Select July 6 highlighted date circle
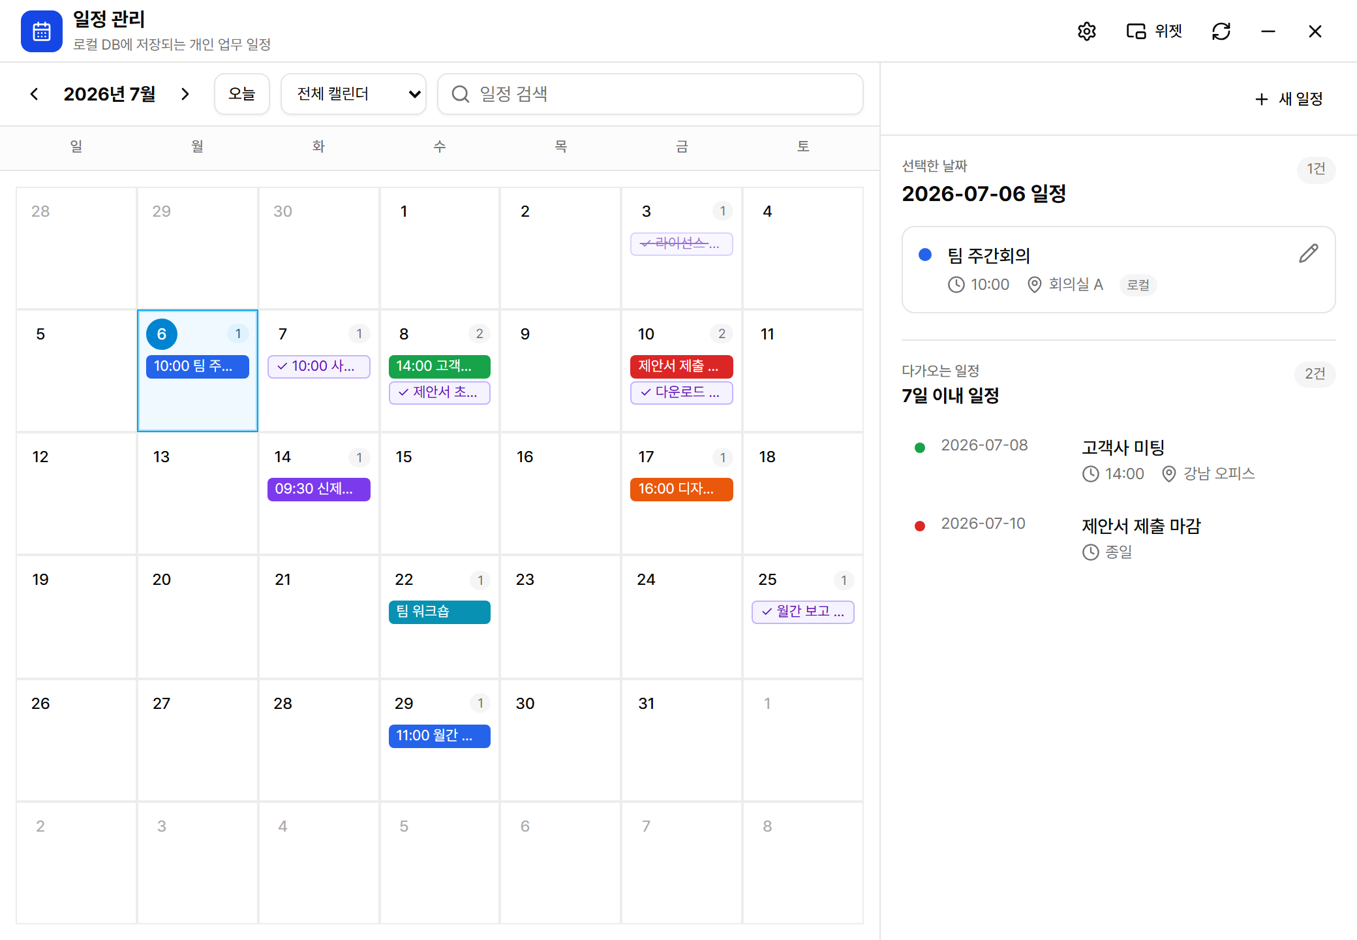 [162, 334]
